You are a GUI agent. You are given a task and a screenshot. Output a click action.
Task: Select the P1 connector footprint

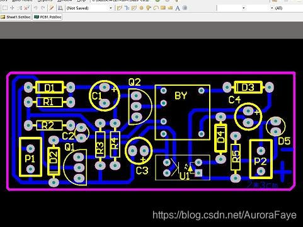coord(30,157)
